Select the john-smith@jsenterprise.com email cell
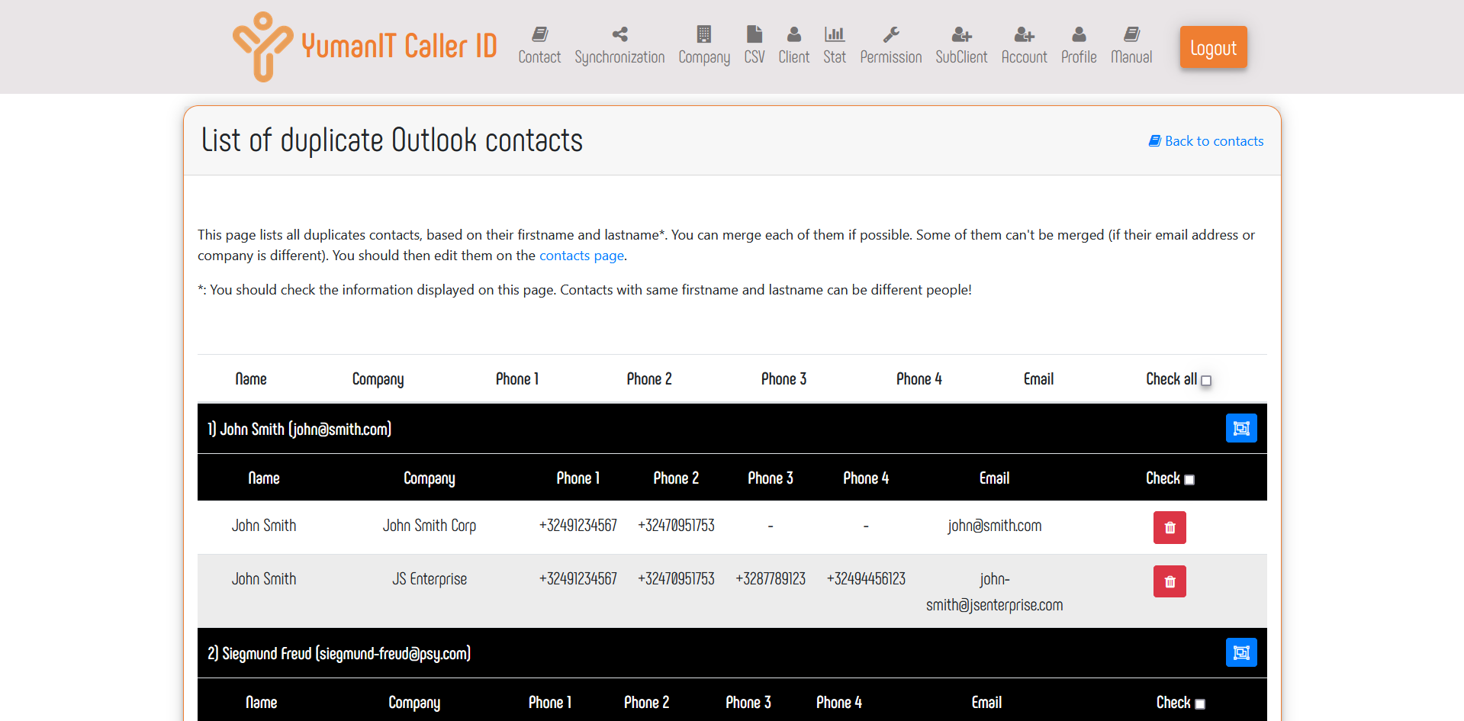Screen dimensions: 1464x721 click(x=994, y=592)
